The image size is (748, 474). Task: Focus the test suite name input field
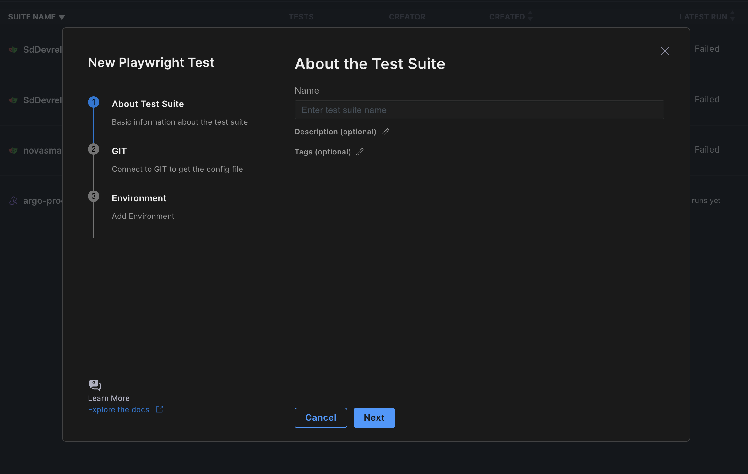coord(479,110)
